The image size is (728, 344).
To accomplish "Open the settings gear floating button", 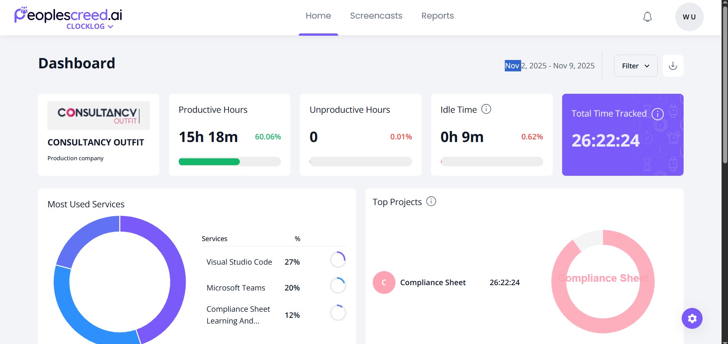I will coord(692,318).
